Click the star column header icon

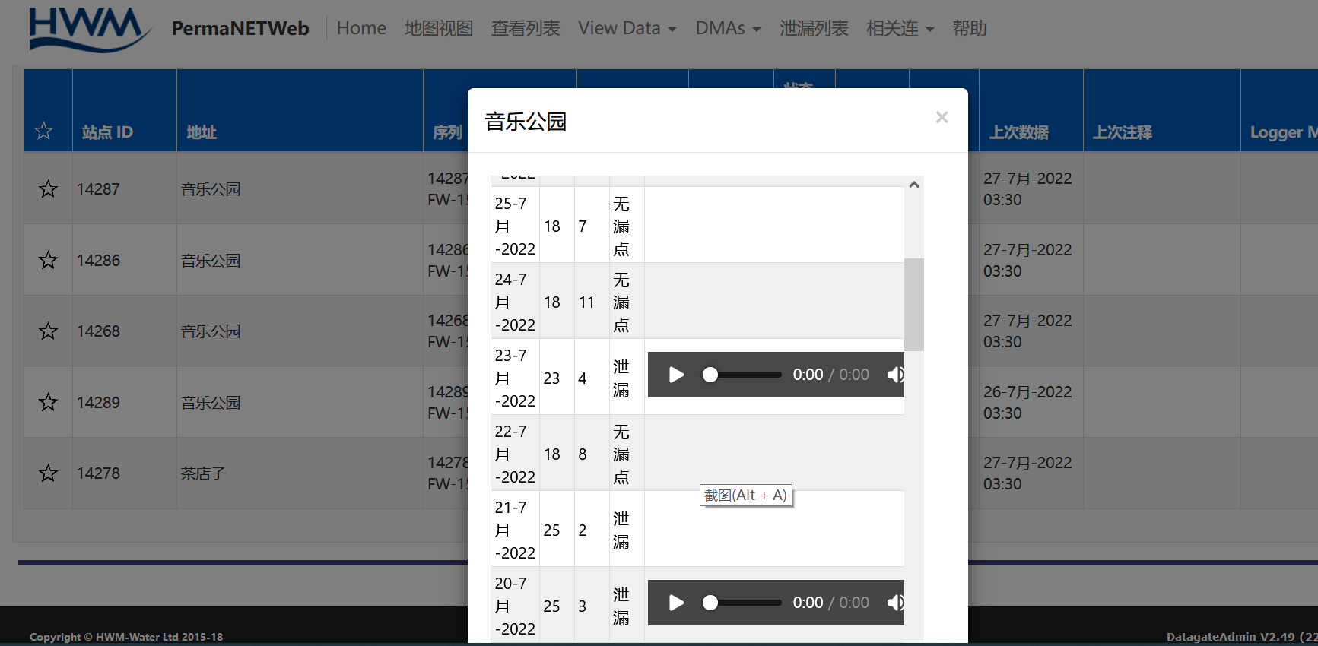pos(44,131)
